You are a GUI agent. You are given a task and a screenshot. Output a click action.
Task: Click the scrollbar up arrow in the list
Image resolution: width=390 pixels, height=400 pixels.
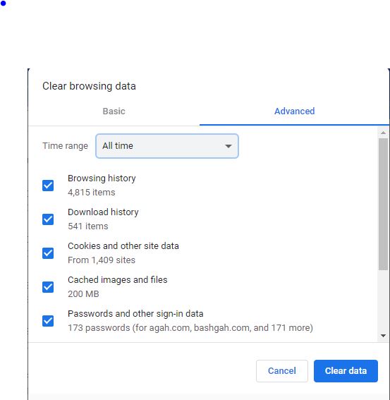point(383,133)
